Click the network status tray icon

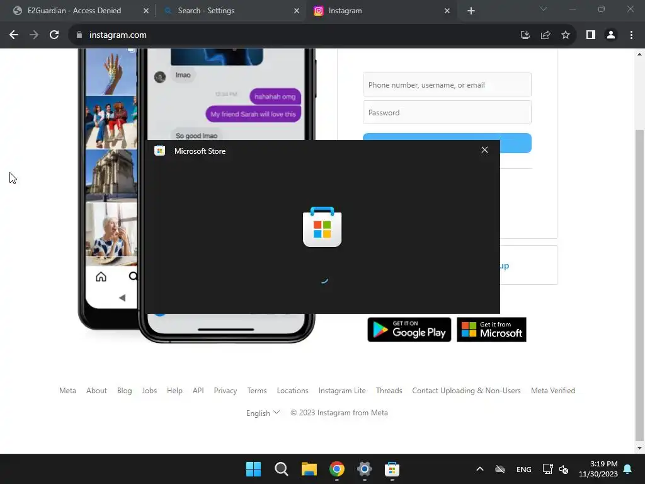(547, 469)
